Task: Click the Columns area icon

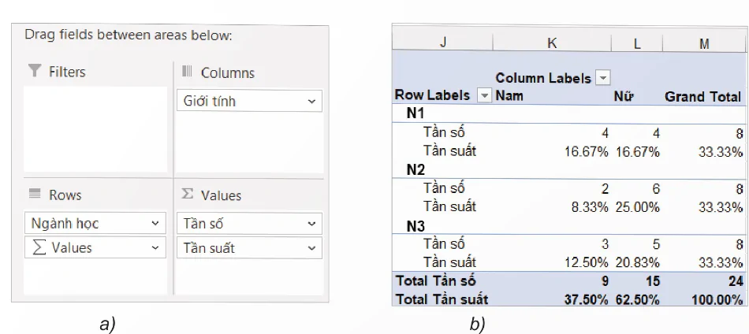Action: pyautogui.click(x=187, y=72)
